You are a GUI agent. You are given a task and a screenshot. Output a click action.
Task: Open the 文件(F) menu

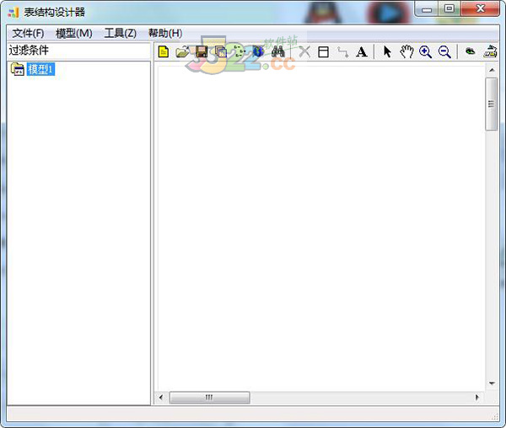coord(28,33)
